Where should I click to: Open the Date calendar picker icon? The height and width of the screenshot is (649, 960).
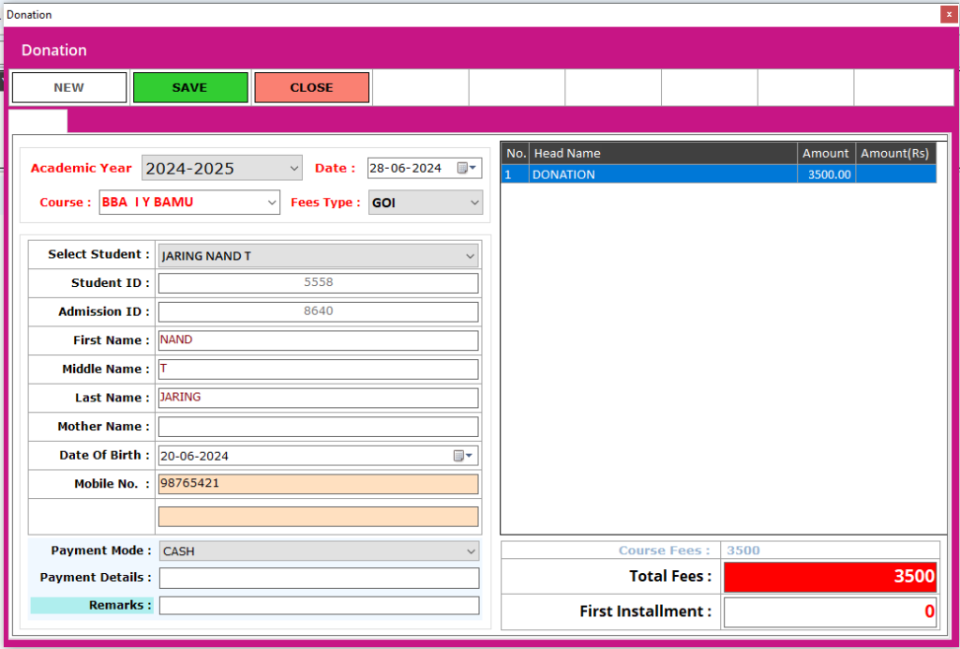(x=466, y=169)
